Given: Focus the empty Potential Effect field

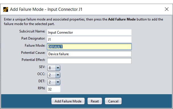Looking at the screenshot, I should click(x=89, y=61).
